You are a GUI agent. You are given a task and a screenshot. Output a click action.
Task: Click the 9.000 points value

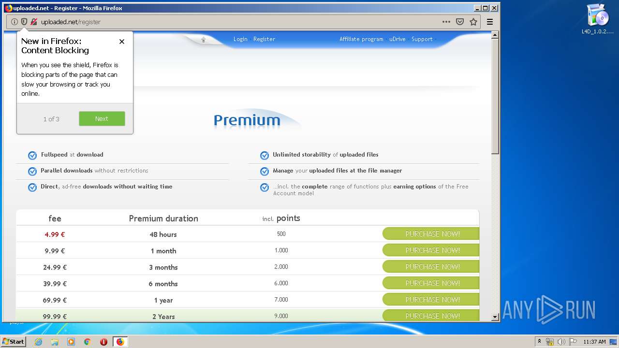pyautogui.click(x=281, y=316)
